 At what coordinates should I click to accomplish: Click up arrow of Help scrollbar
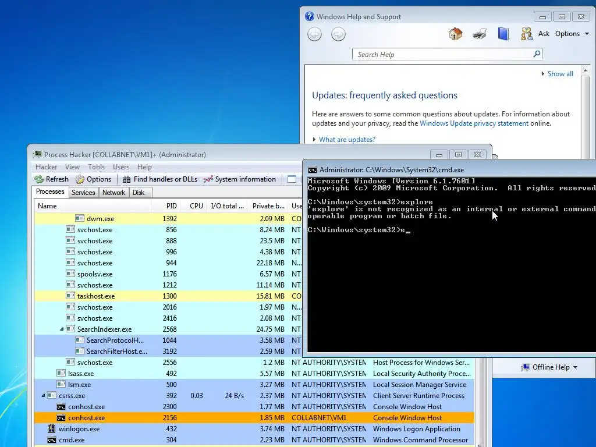(586, 70)
